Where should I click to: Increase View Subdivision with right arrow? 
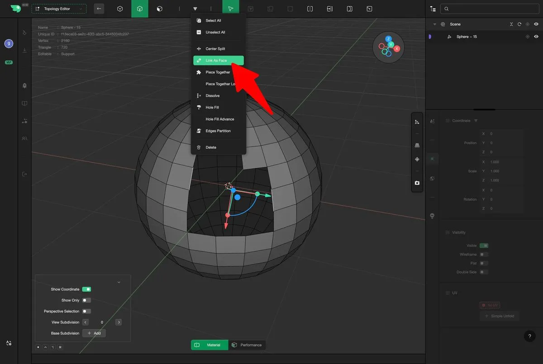pos(119,322)
